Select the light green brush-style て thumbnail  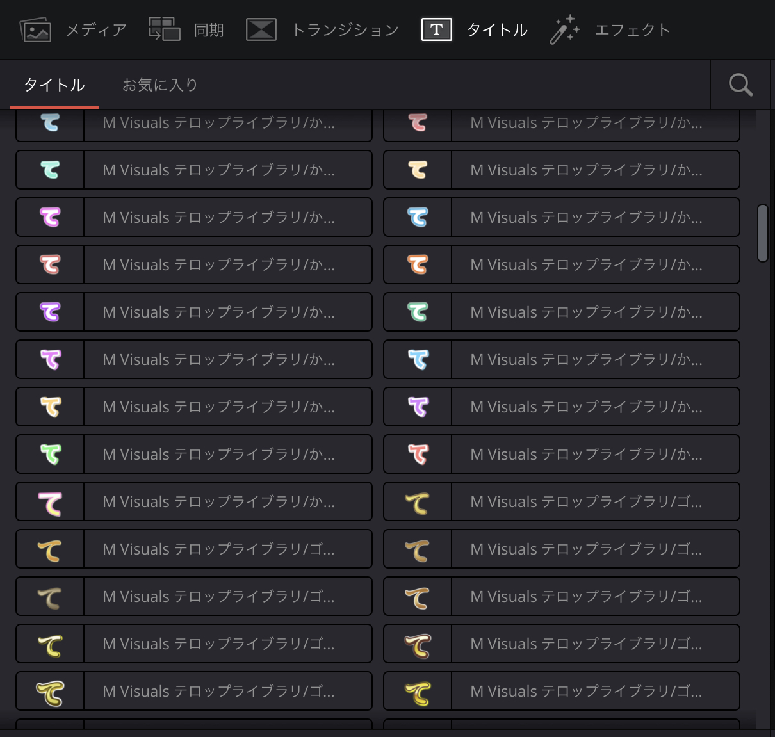pyautogui.click(x=50, y=454)
